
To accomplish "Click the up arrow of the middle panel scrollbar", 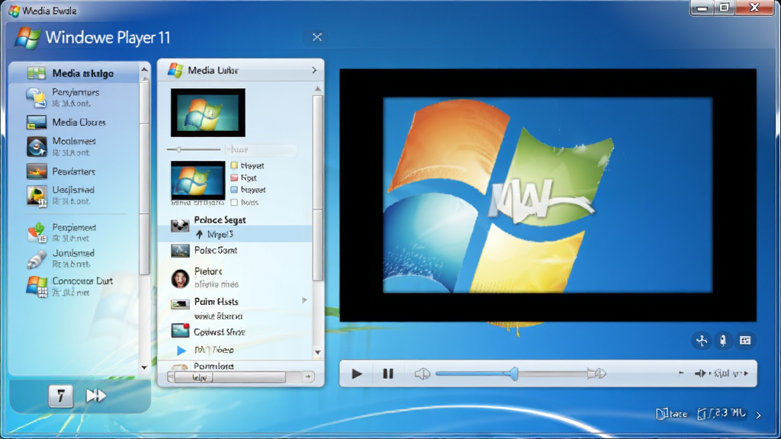I will point(318,89).
